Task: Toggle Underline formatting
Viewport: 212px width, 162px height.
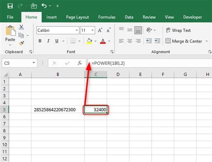Action: pyautogui.click(x=57, y=41)
